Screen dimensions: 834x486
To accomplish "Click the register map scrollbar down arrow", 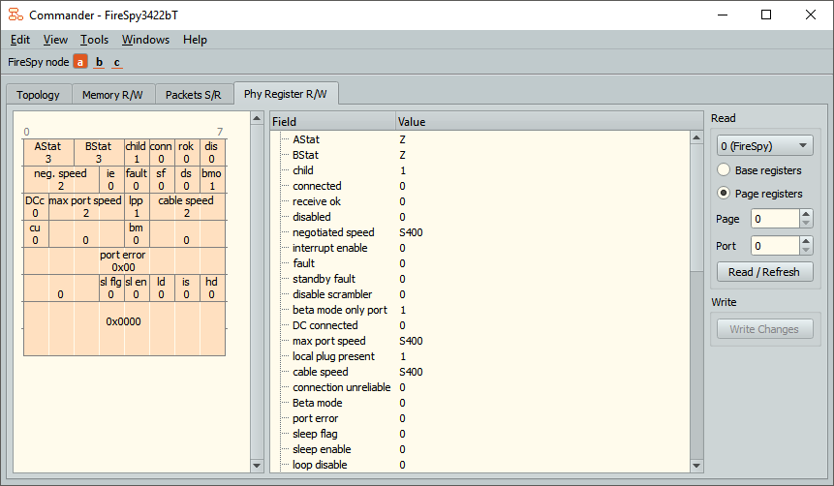I will click(x=257, y=466).
